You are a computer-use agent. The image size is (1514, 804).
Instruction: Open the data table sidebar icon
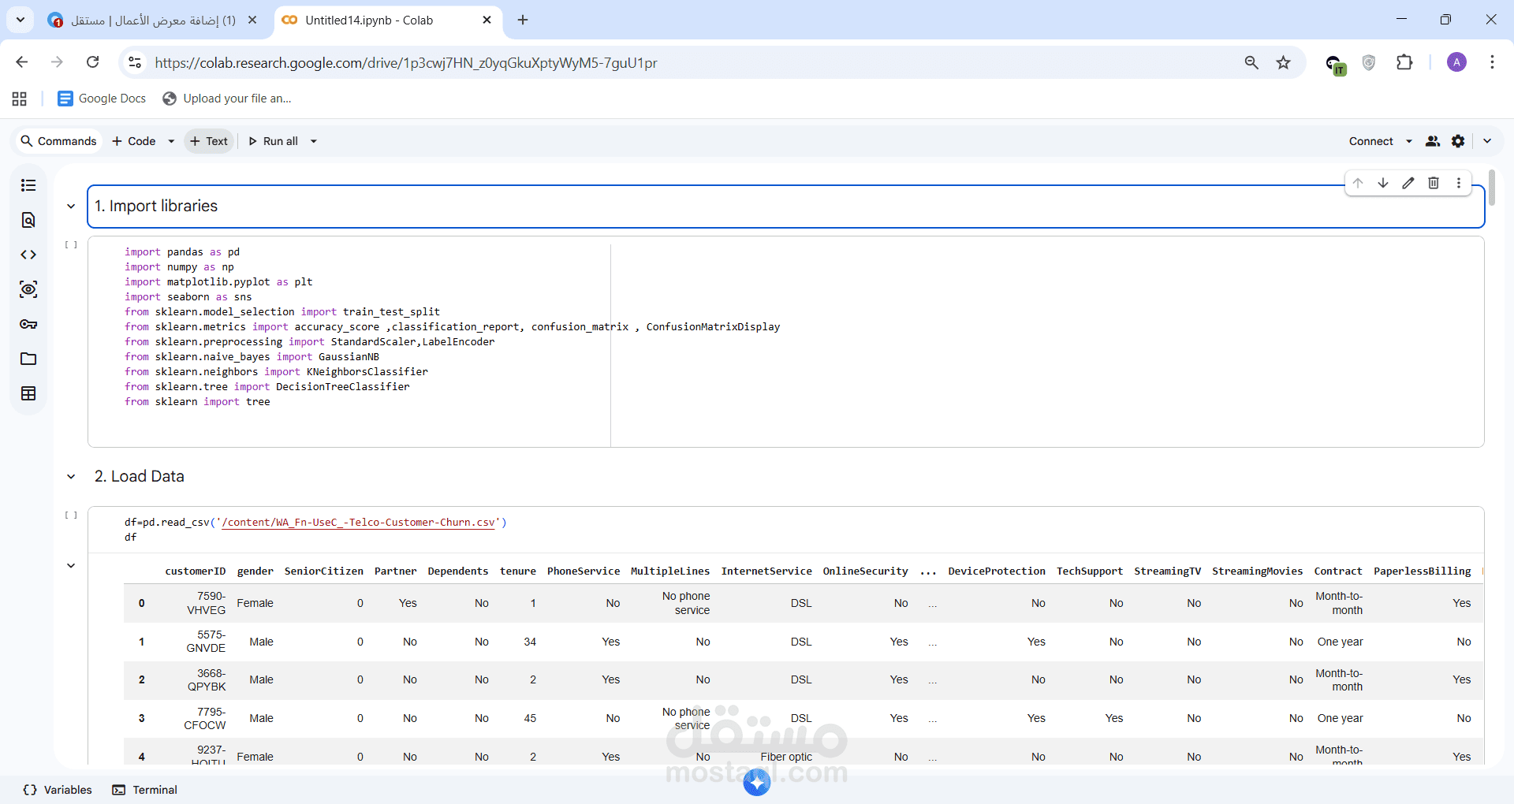[28, 393]
